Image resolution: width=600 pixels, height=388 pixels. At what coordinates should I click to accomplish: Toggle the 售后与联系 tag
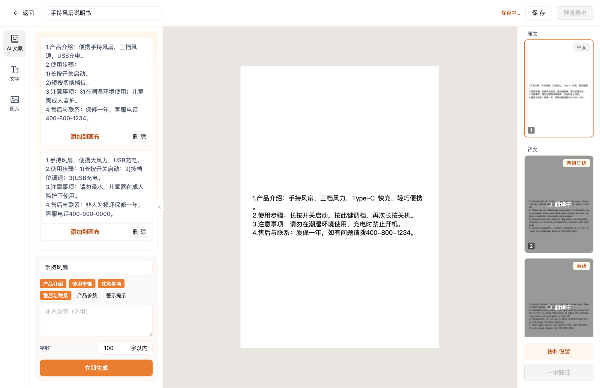tap(55, 296)
